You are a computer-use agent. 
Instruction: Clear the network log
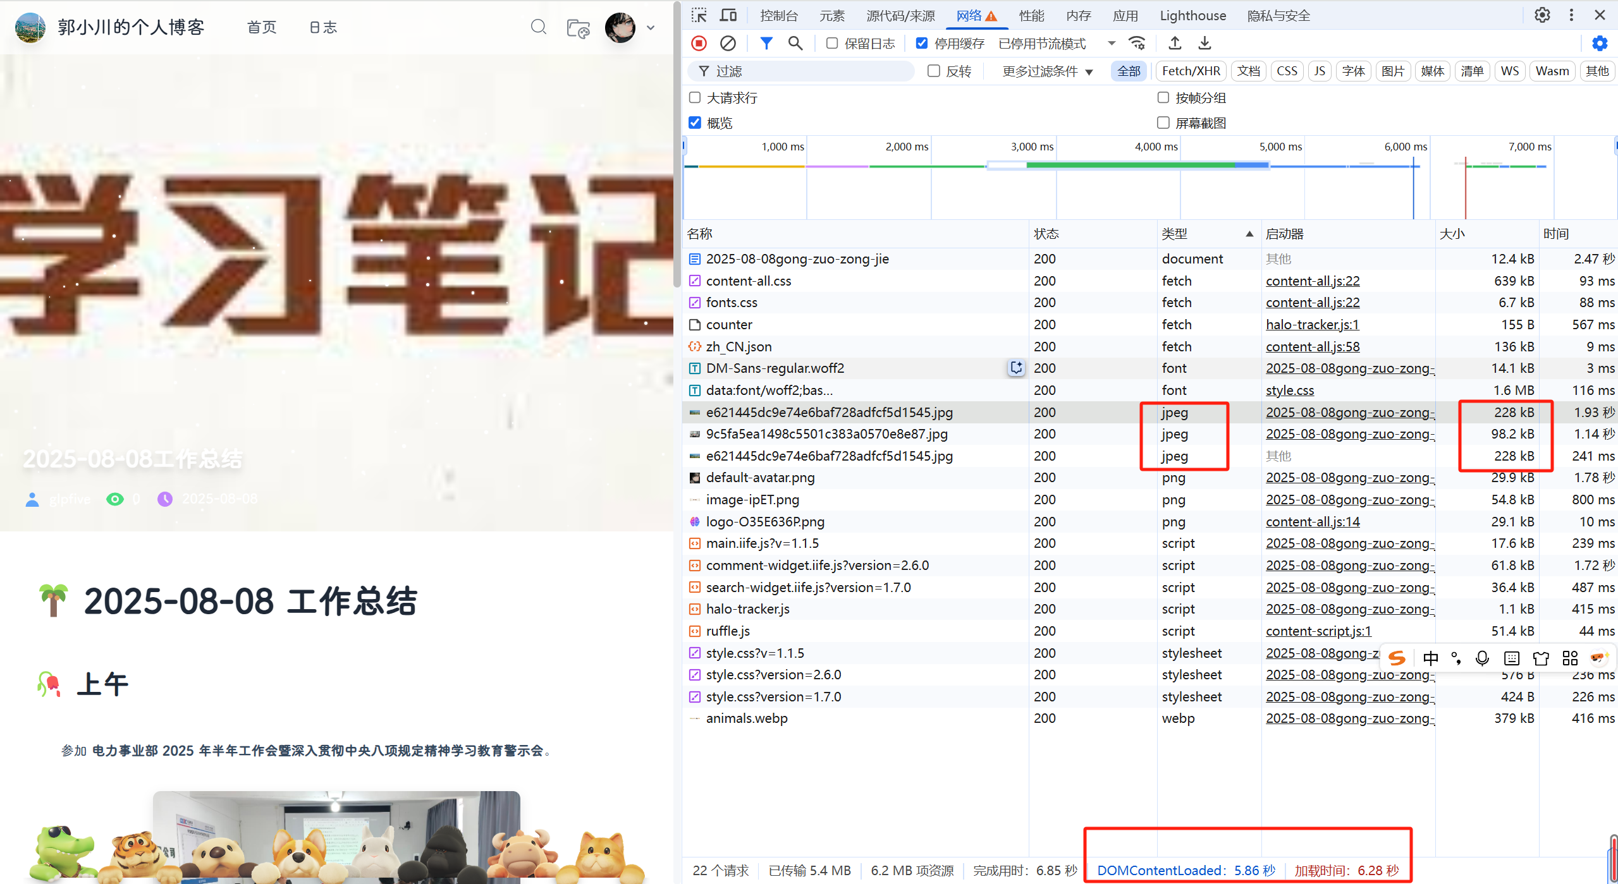point(728,43)
